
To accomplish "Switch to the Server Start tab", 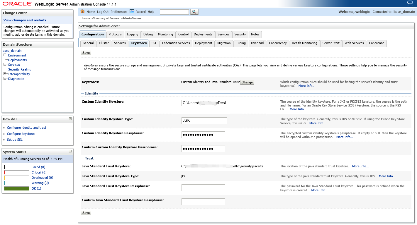I will click(x=331, y=43).
